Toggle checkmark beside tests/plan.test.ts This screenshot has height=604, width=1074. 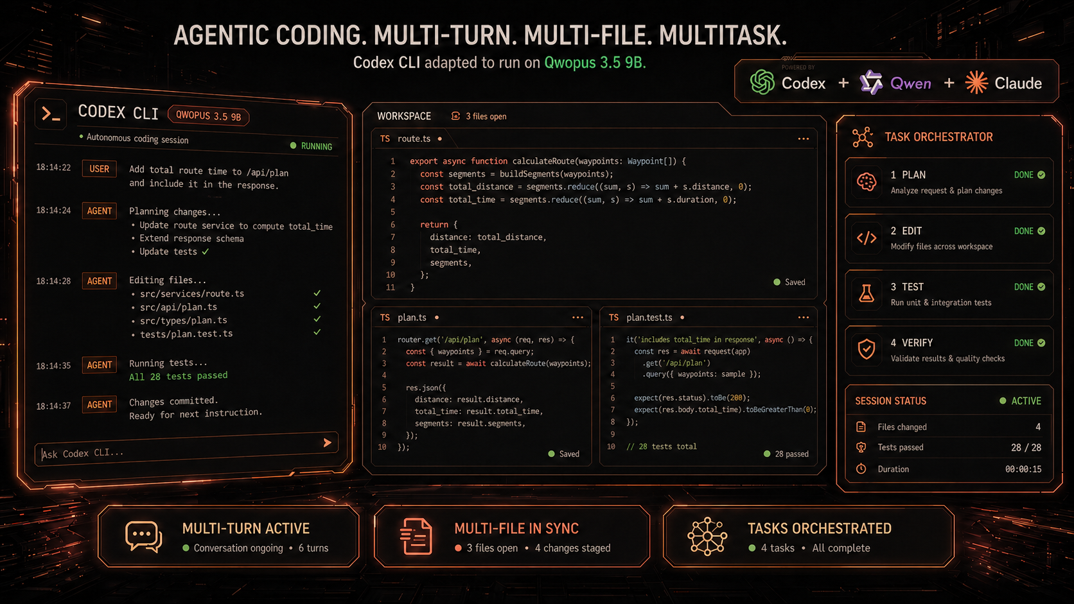(317, 332)
